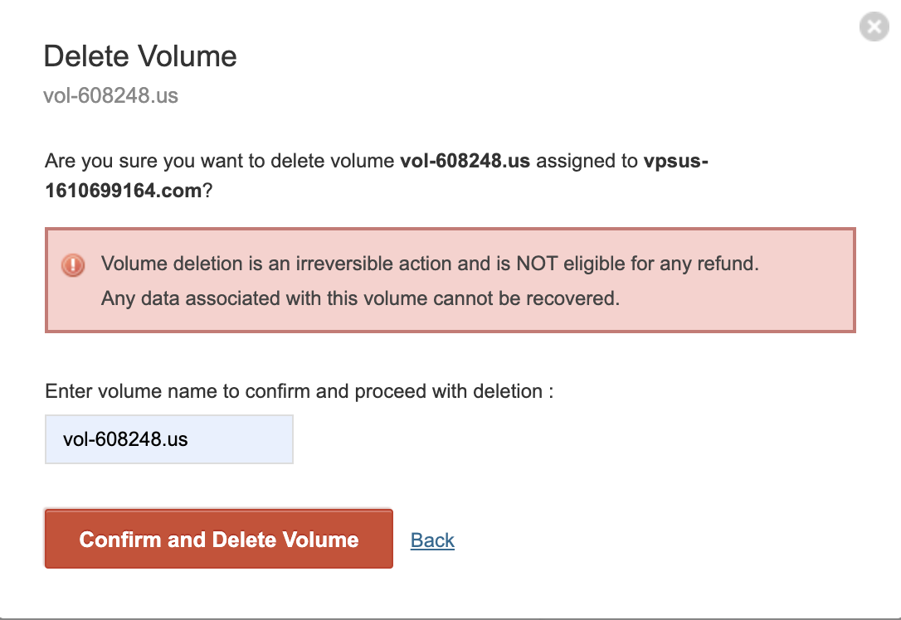Open the Back link

[432, 540]
